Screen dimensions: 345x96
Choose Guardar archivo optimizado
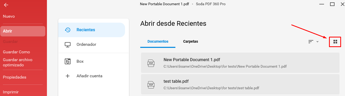tap(18, 62)
